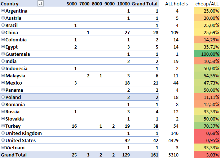
Task: Expand the Slovakia row
Action: tap(3, 118)
